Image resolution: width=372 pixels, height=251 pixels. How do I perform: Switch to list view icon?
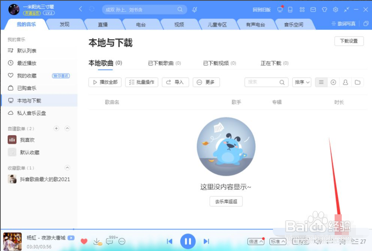point(321,82)
